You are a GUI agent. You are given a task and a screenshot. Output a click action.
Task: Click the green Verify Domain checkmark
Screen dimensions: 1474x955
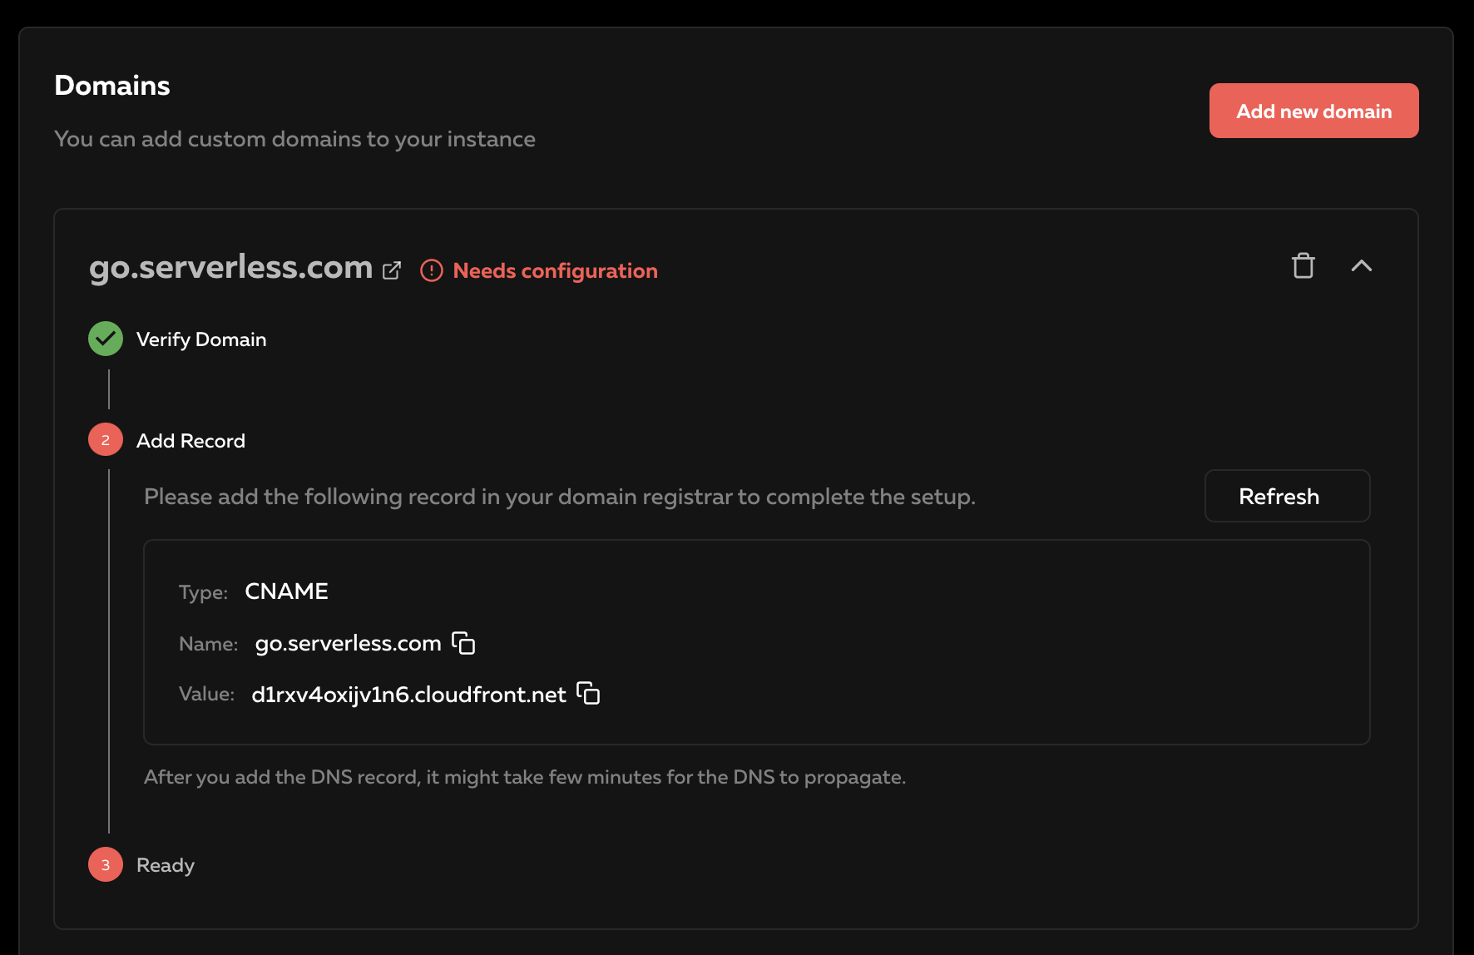tap(106, 339)
